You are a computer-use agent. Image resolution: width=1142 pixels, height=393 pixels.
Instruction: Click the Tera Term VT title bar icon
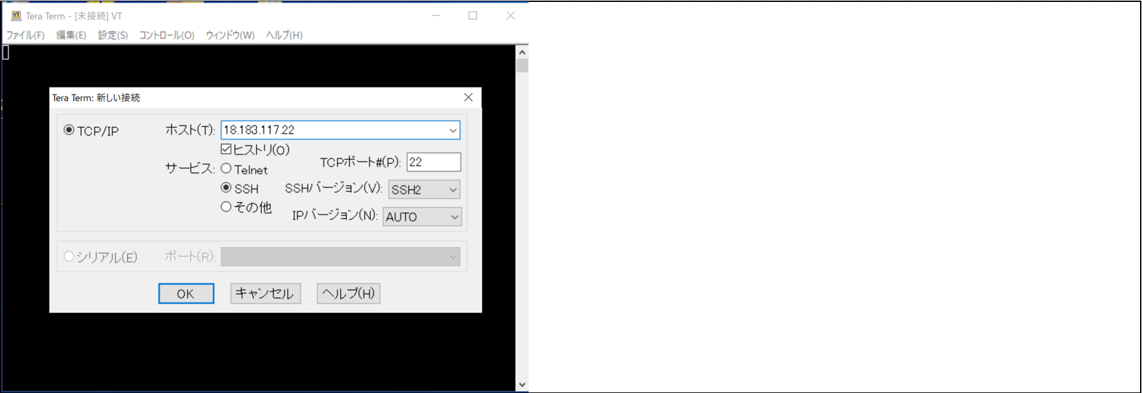coord(16,15)
